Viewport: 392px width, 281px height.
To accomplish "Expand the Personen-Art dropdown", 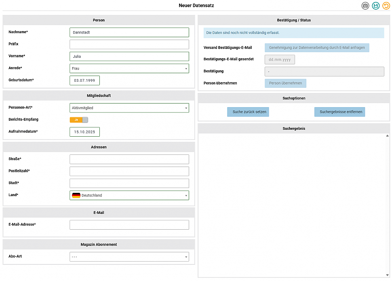I will [129, 108].
